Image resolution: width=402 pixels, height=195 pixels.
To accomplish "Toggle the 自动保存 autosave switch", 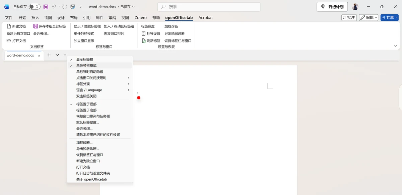I will (x=34, y=7).
